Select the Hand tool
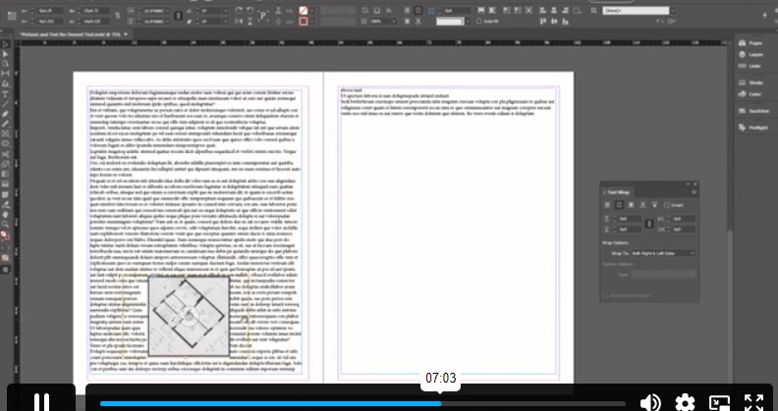 click(6, 215)
